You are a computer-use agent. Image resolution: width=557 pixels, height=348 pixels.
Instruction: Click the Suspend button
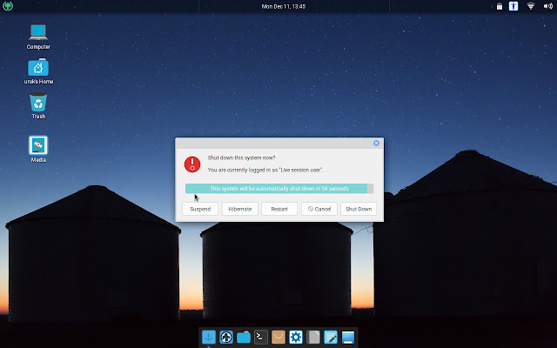pos(200,209)
